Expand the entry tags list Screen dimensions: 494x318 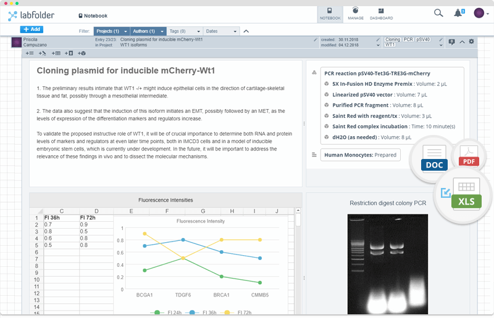(x=441, y=45)
